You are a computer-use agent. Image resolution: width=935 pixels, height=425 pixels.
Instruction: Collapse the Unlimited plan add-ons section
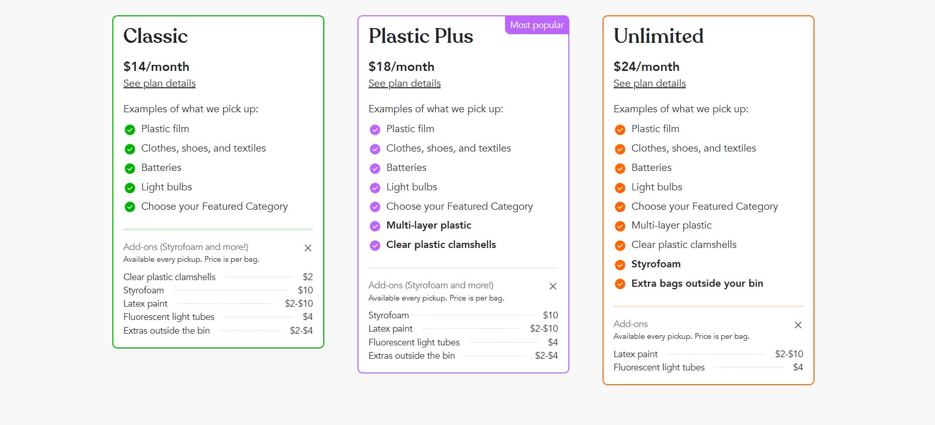point(798,325)
